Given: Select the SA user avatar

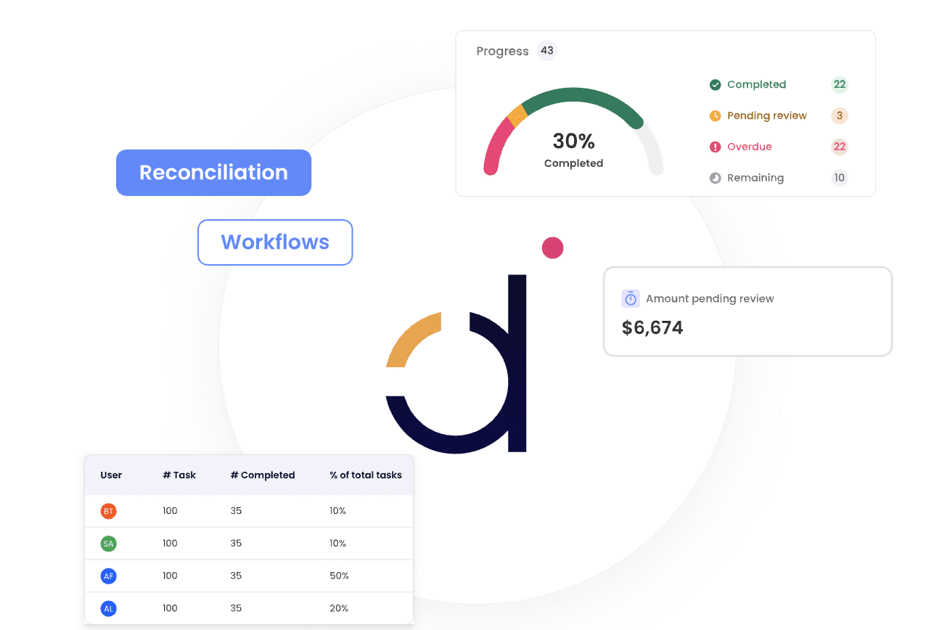Looking at the screenshot, I should click(108, 544).
